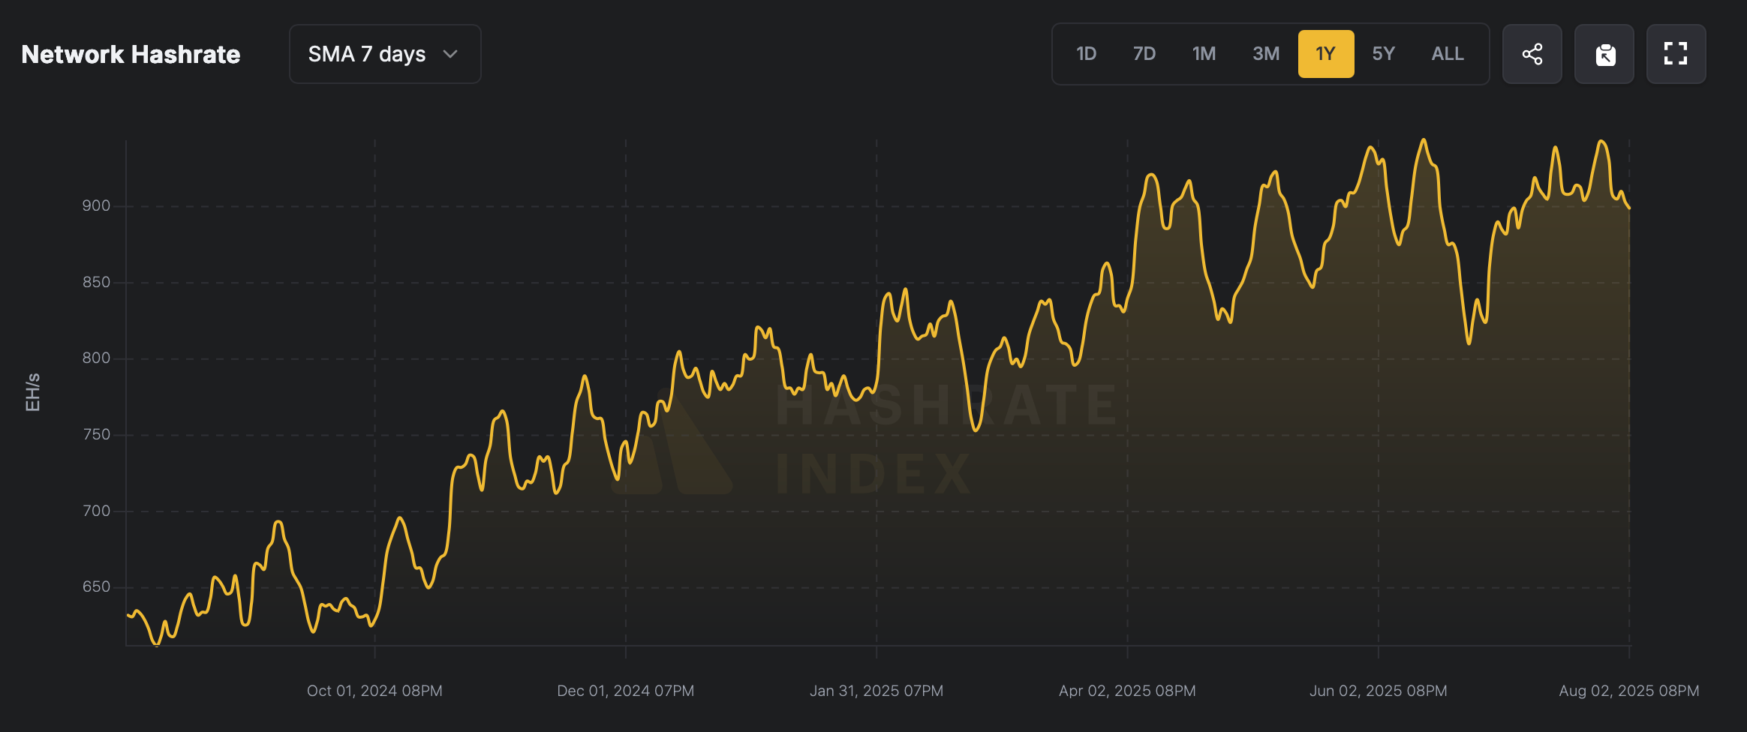The width and height of the screenshot is (1747, 732).
Task: Click the Apr 02, 2025 axis label
Action: (1127, 691)
